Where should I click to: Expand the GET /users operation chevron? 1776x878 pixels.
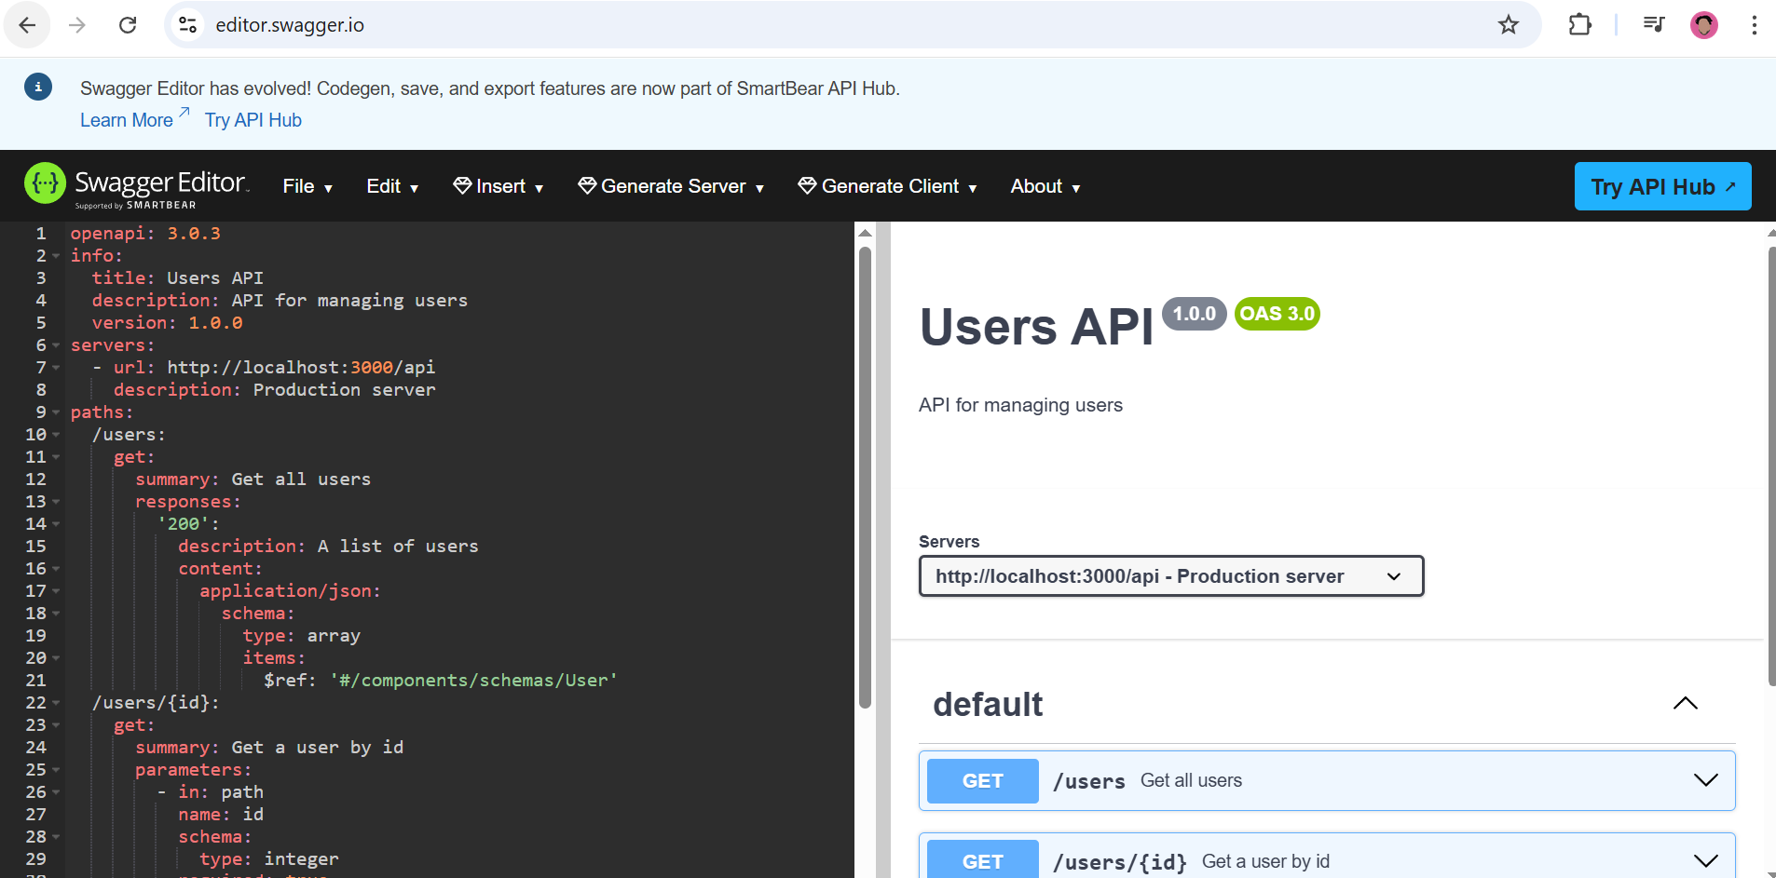click(1705, 780)
